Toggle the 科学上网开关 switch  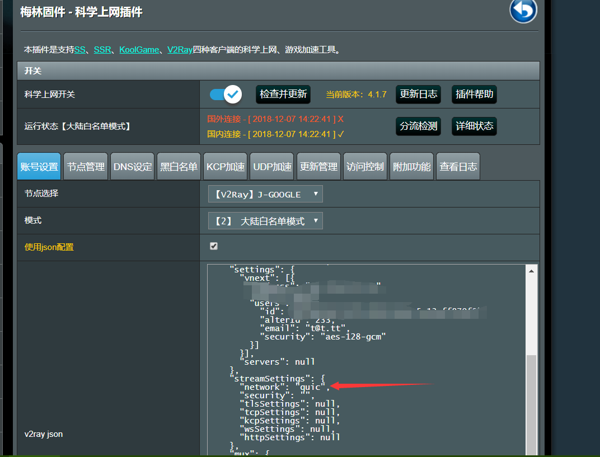226,94
